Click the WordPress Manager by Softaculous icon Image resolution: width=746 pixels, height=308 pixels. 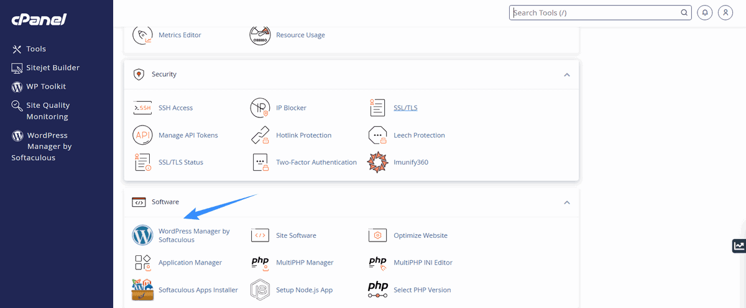click(142, 235)
